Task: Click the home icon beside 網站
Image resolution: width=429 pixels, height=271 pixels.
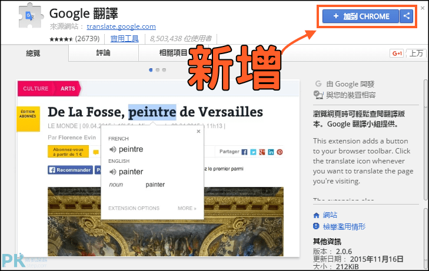Action: 316,216
